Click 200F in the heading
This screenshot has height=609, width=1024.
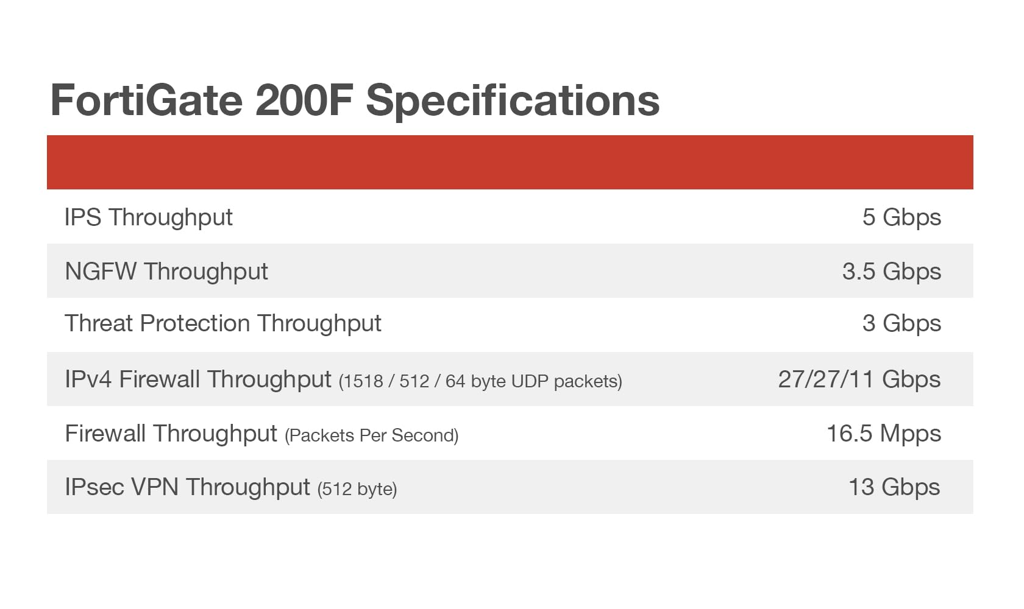click(x=303, y=100)
